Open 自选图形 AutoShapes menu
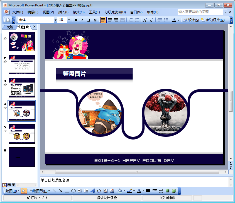Screen dimensions: 235x203 [40, 191]
